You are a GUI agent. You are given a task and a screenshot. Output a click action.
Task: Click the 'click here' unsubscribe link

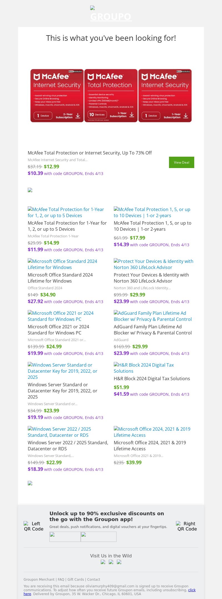pyautogui.click(x=192, y=590)
